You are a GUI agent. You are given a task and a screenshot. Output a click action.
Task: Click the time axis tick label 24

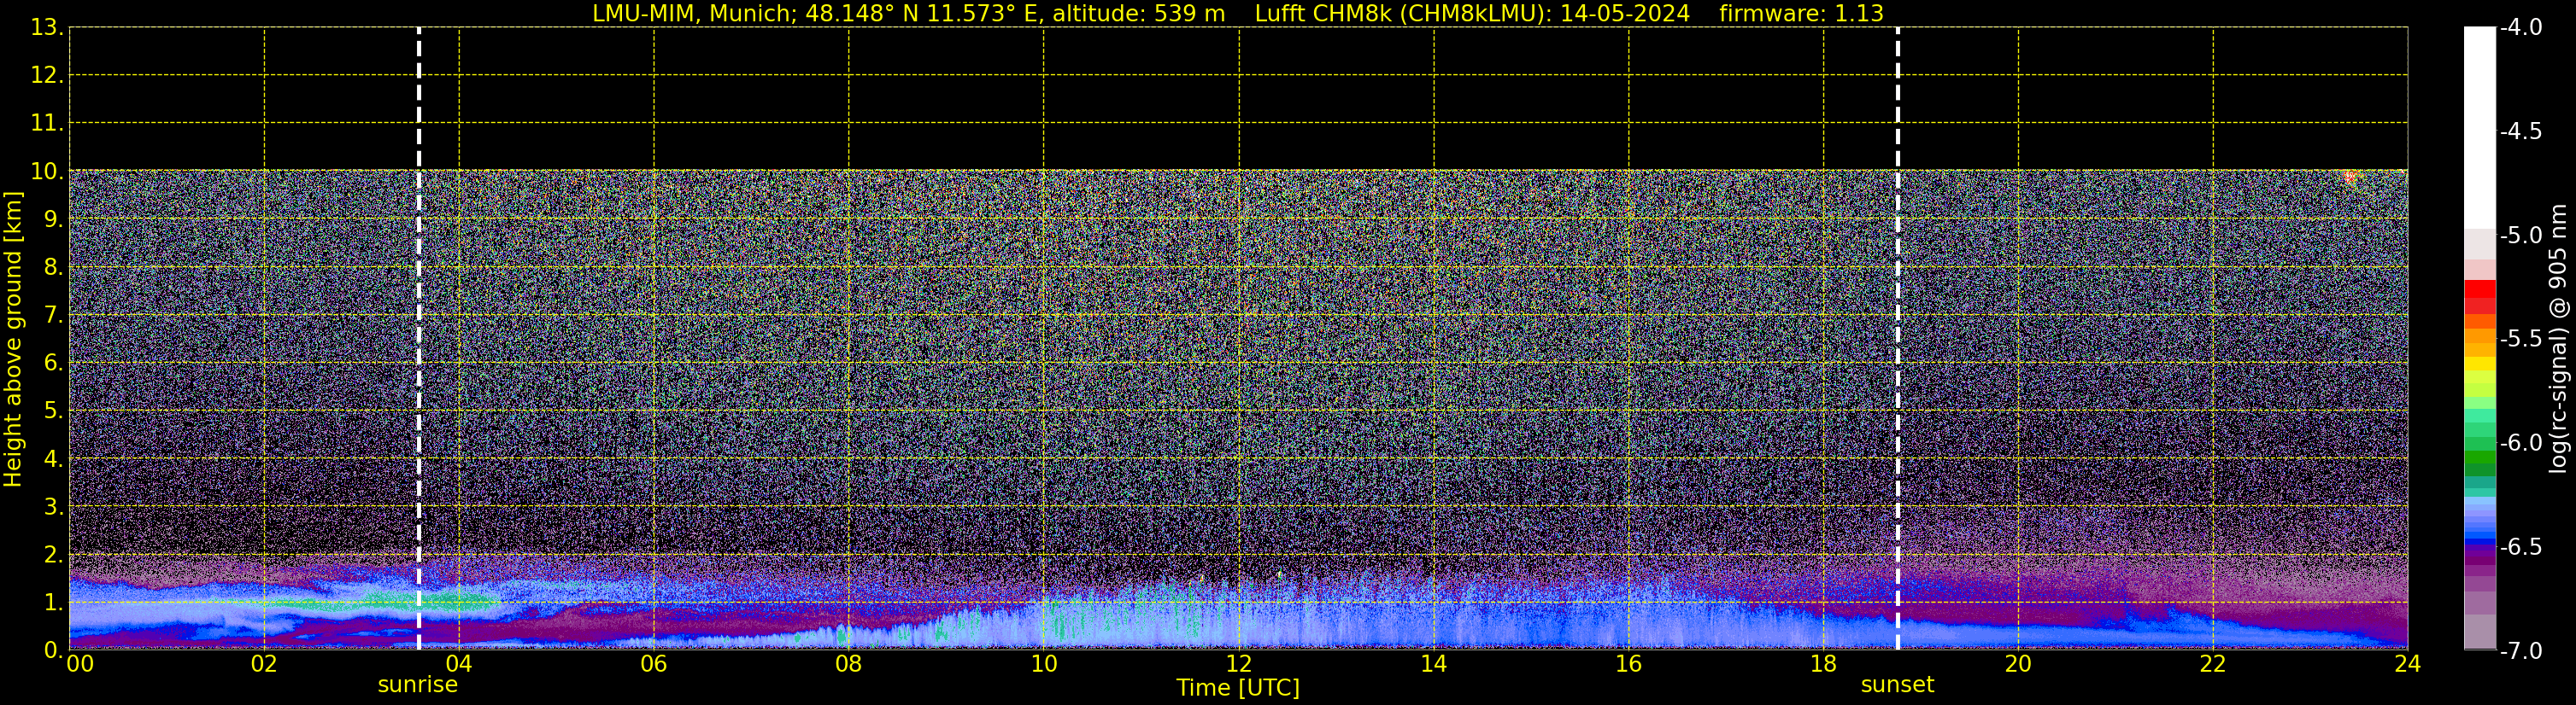[2407, 664]
